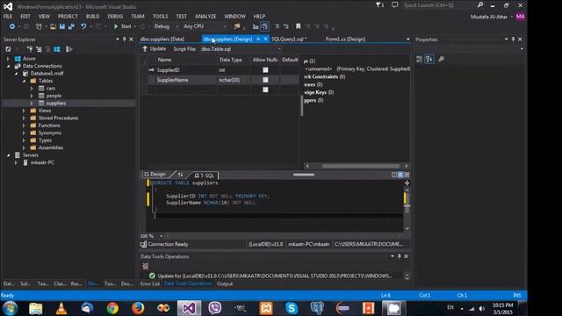The image size is (562, 316).
Task: Open Firefox from taskbar
Action: [x=138, y=308]
